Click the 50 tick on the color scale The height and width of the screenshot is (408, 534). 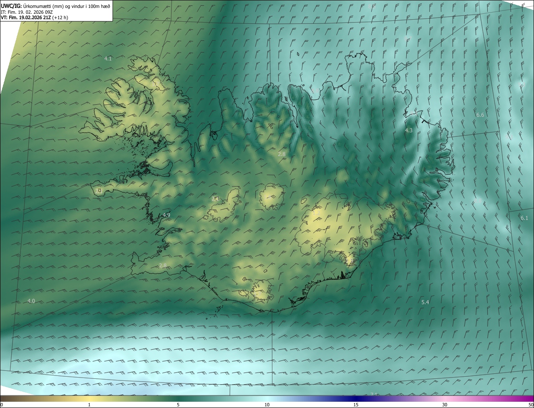coord(531,405)
